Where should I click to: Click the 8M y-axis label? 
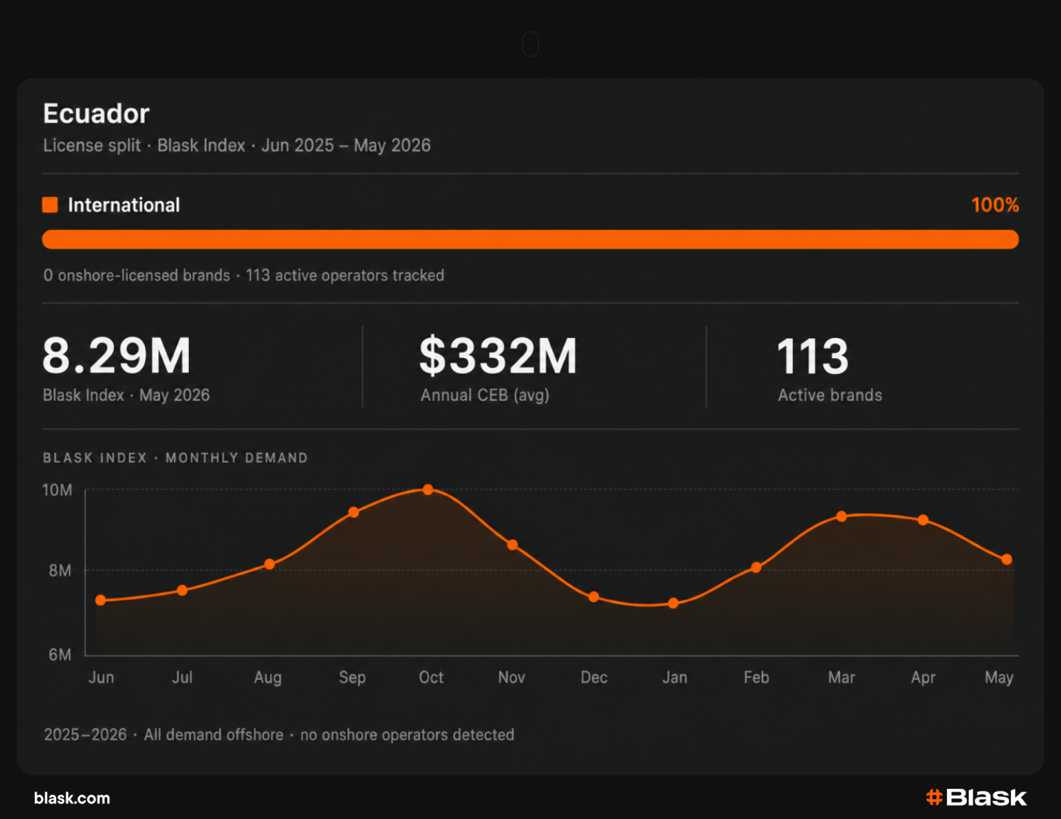point(60,571)
